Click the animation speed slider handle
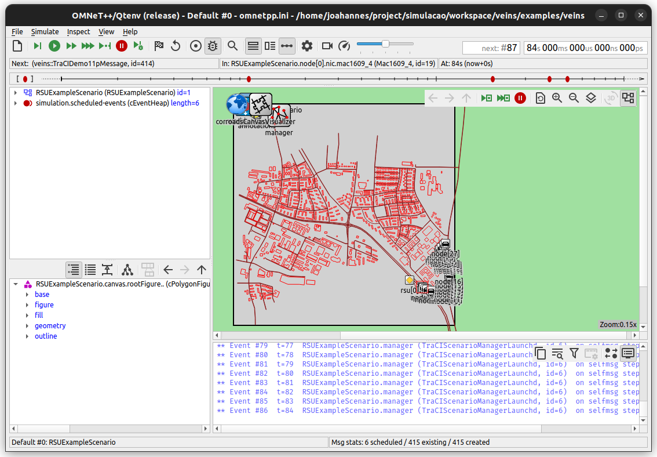 coord(385,44)
